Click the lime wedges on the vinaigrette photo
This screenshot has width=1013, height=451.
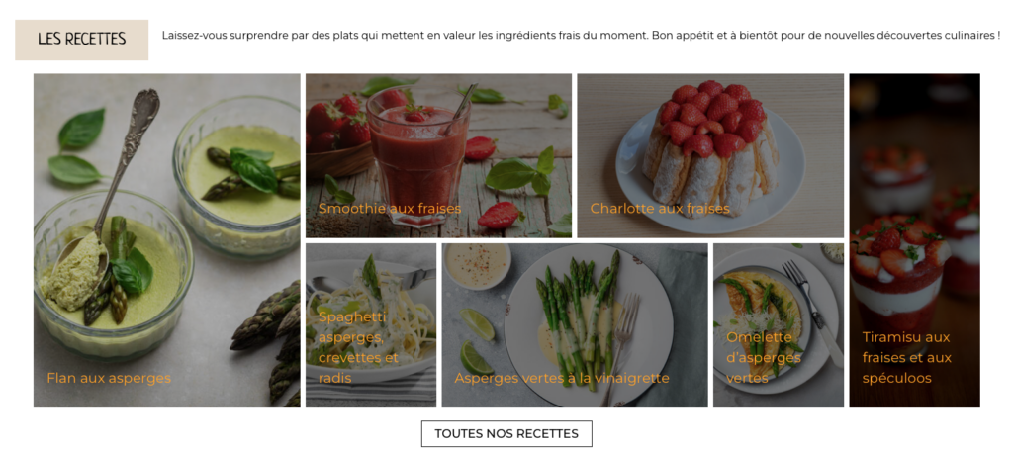point(477,341)
